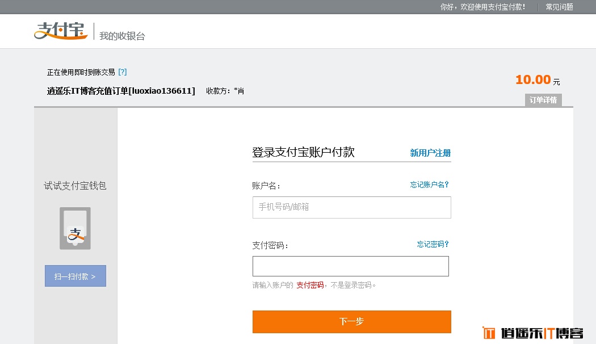Click the orange 下一步 button

click(x=351, y=321)
